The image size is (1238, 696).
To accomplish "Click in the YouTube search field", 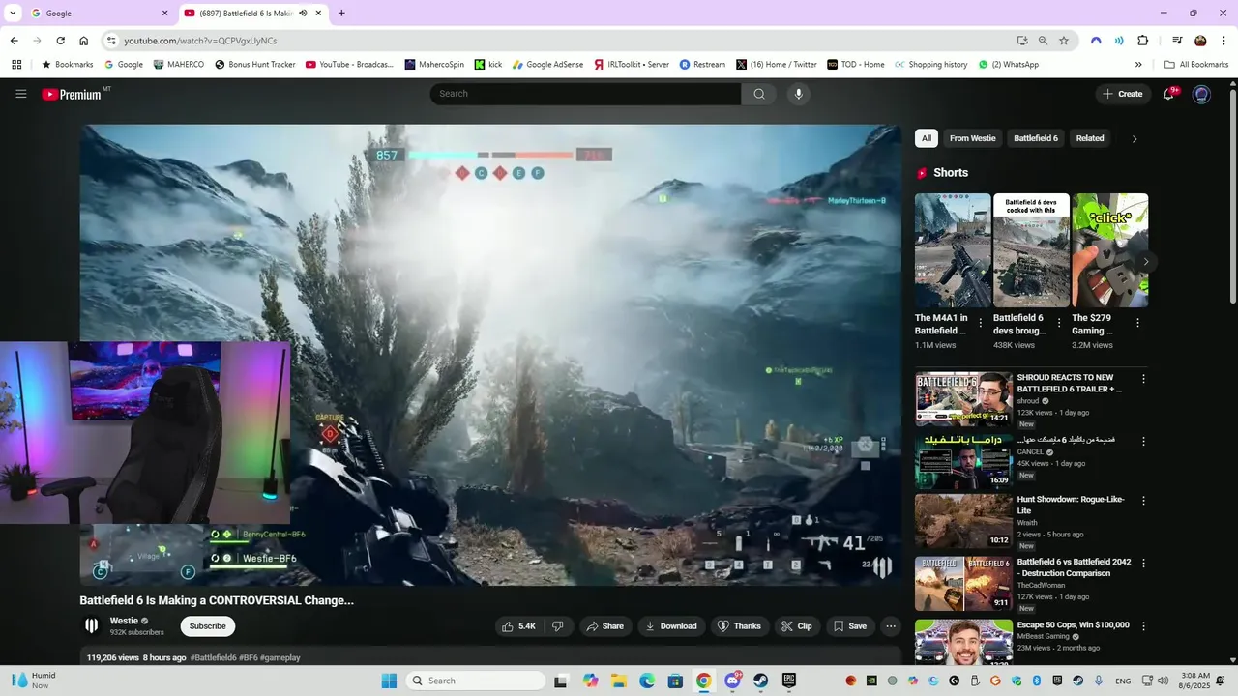I will tap(586, 94).
